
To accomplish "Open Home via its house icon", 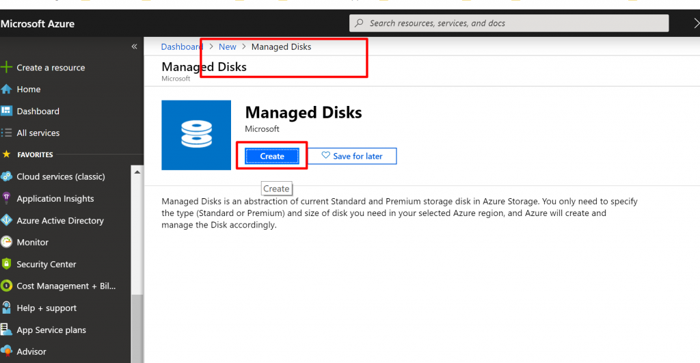I will [7, 90].
